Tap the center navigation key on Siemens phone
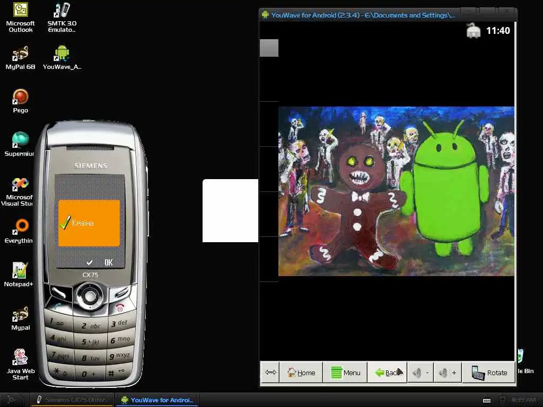 point(90,296)
